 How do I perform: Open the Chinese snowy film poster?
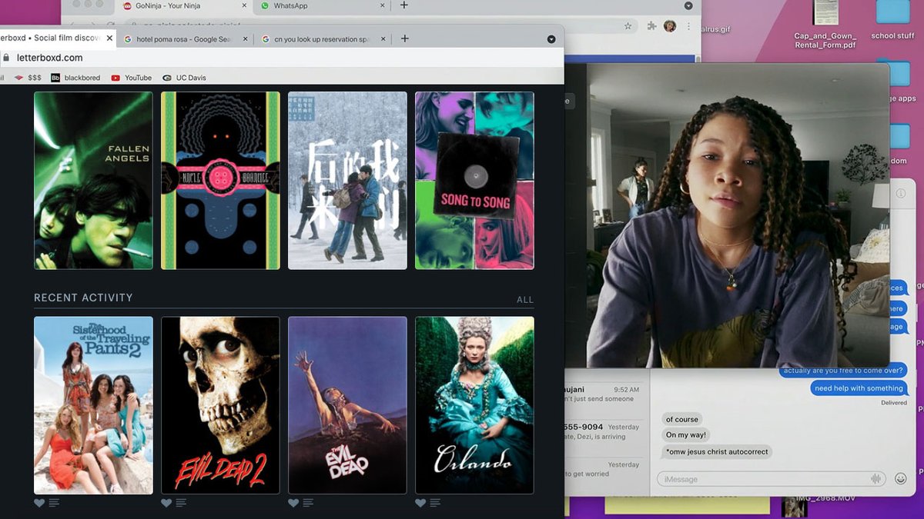click(347, 181)
